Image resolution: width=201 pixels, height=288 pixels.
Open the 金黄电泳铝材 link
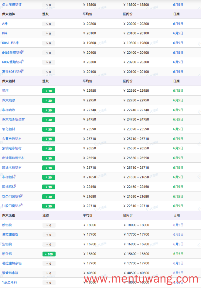(x=12, y=139)
